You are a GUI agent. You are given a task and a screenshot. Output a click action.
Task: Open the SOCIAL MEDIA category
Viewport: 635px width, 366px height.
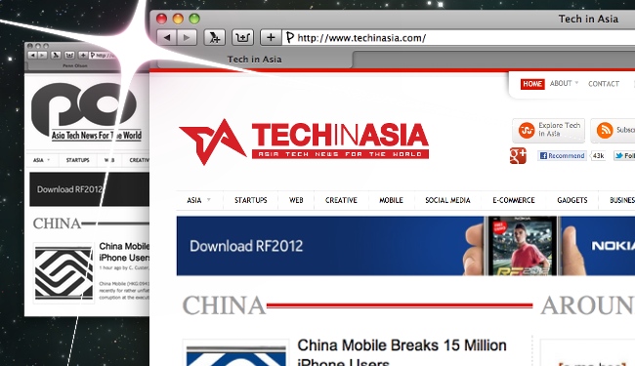[447, 200]
